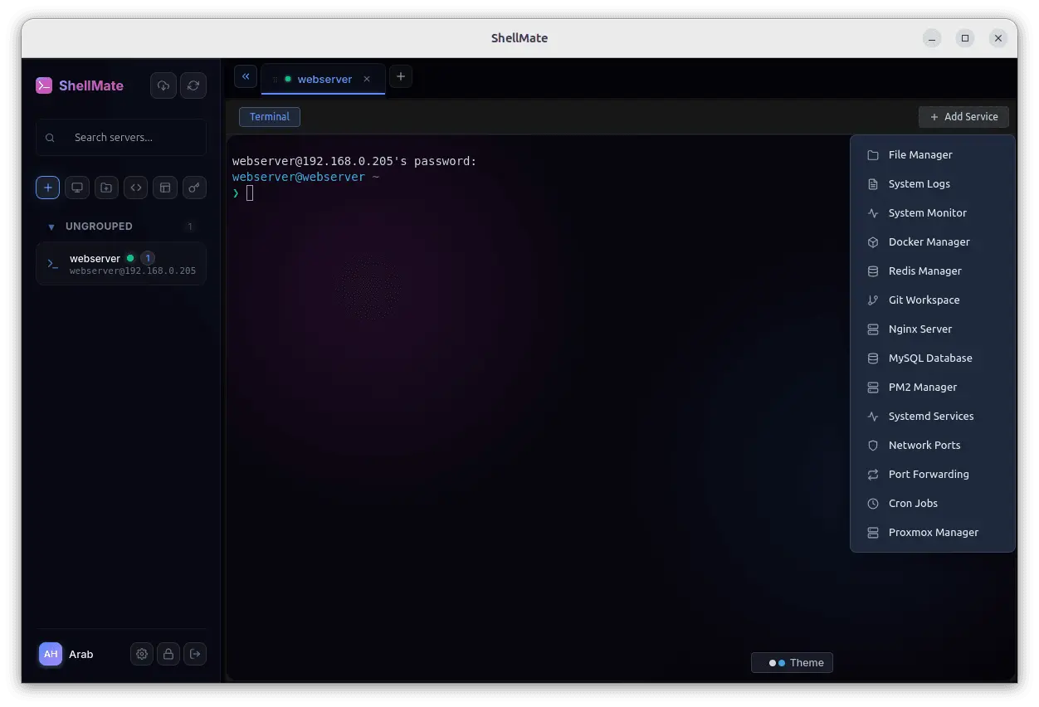Click the refresh sync icon in sidebar header
The width and height of the screenshot is (1039, 707).
(x=193, y=85)
